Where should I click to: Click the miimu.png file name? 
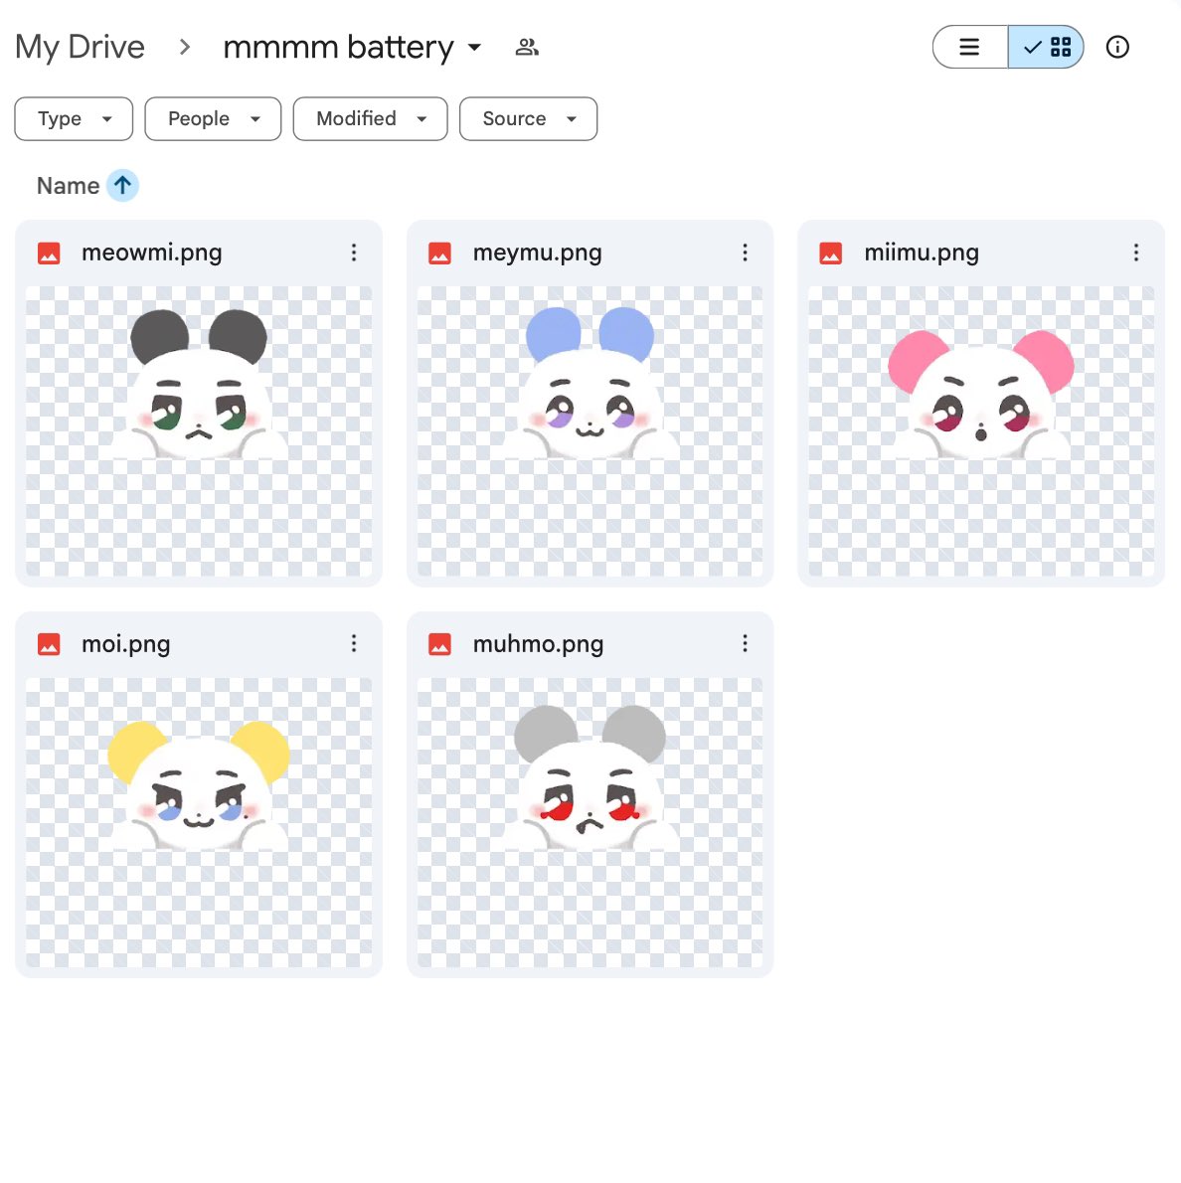[x=922, y=253]
